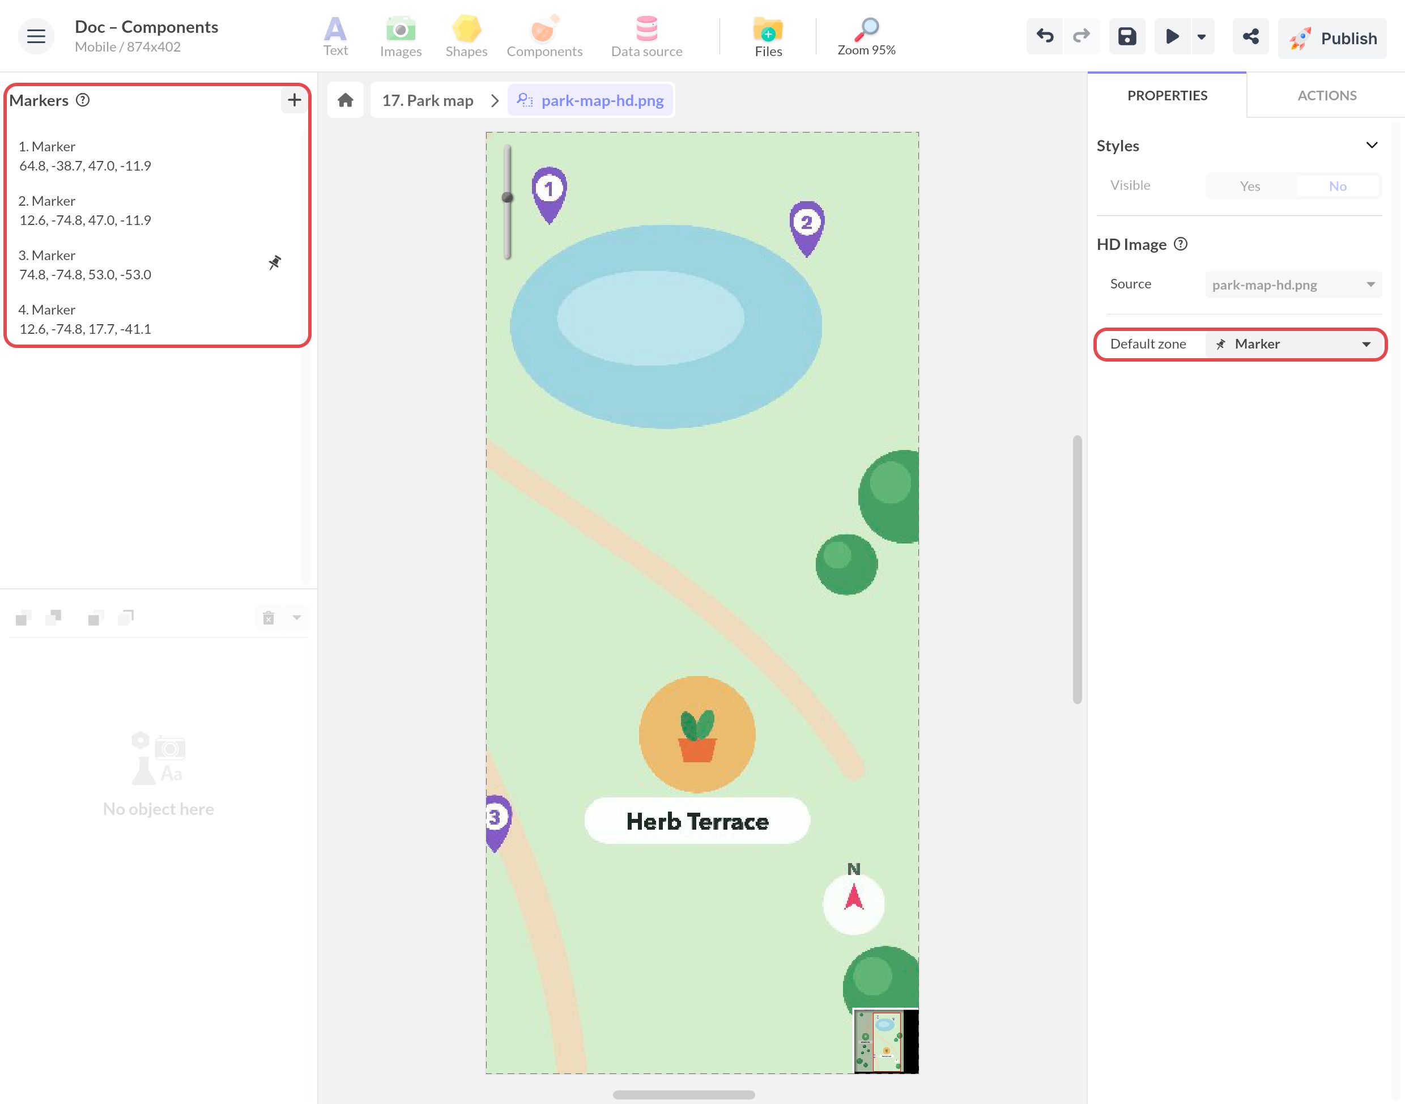Image resolution: width=1405 pixels, height=1104 pixels.
Task: Open the Components tool
Action: point(544,36)
